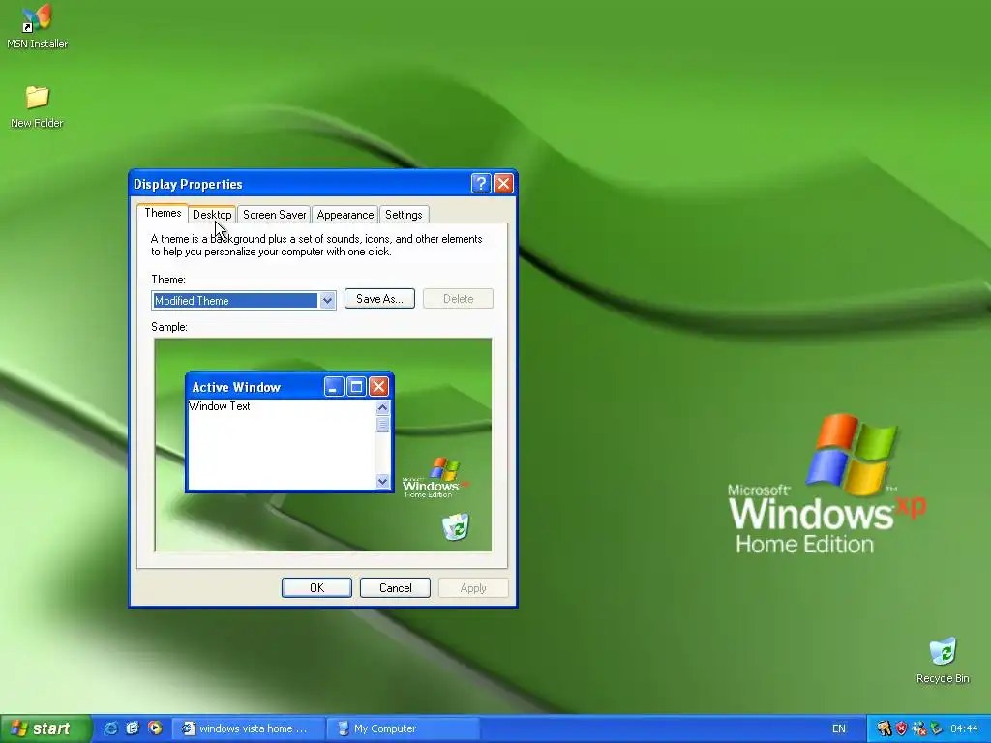Screen dimensions: 991x743
Task: Open the Settings tab
Action: click(x=404, y=215)
